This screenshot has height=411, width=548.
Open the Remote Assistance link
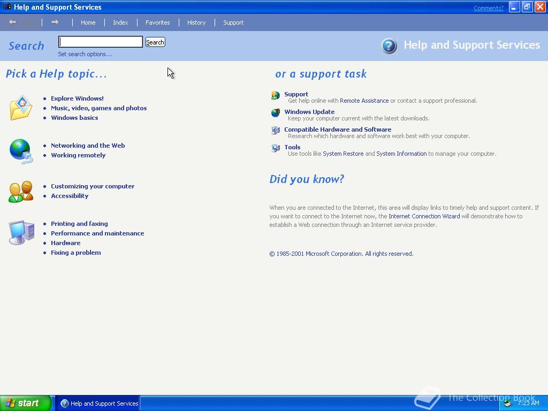click(x=364, y=101)
